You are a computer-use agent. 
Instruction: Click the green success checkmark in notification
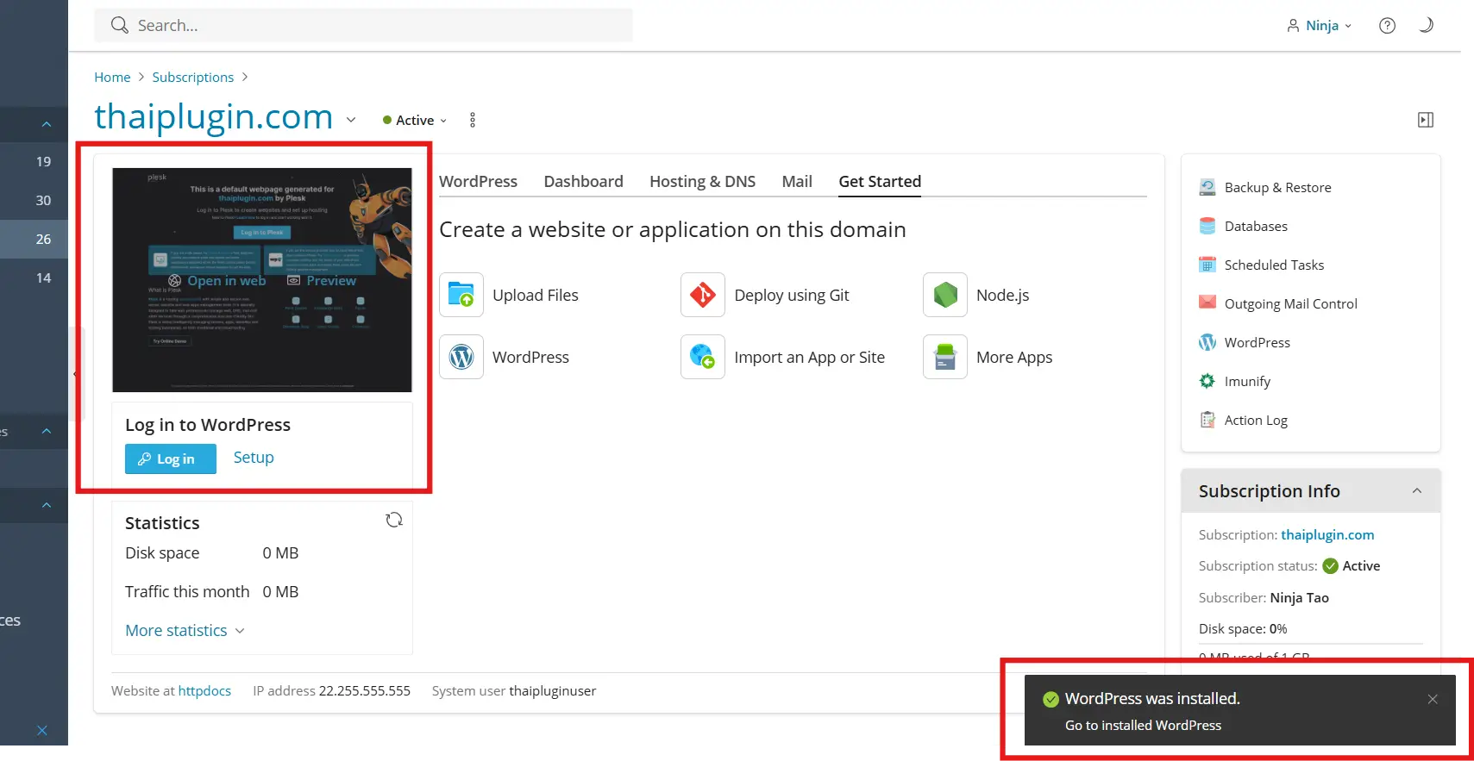[x=1051, y=699]
